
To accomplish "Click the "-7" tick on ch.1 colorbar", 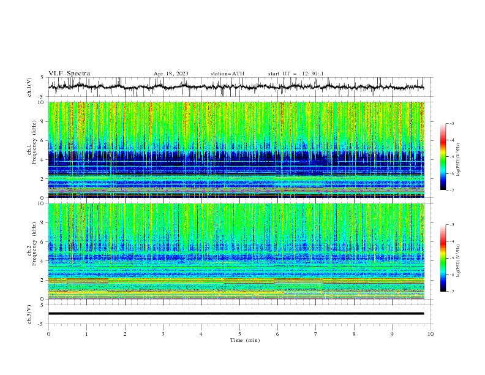I will click(x=451, y=190).
